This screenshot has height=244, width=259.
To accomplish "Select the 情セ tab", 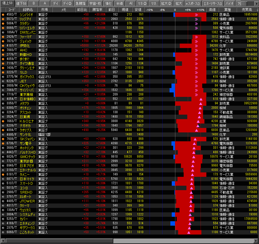I will 109,3.
